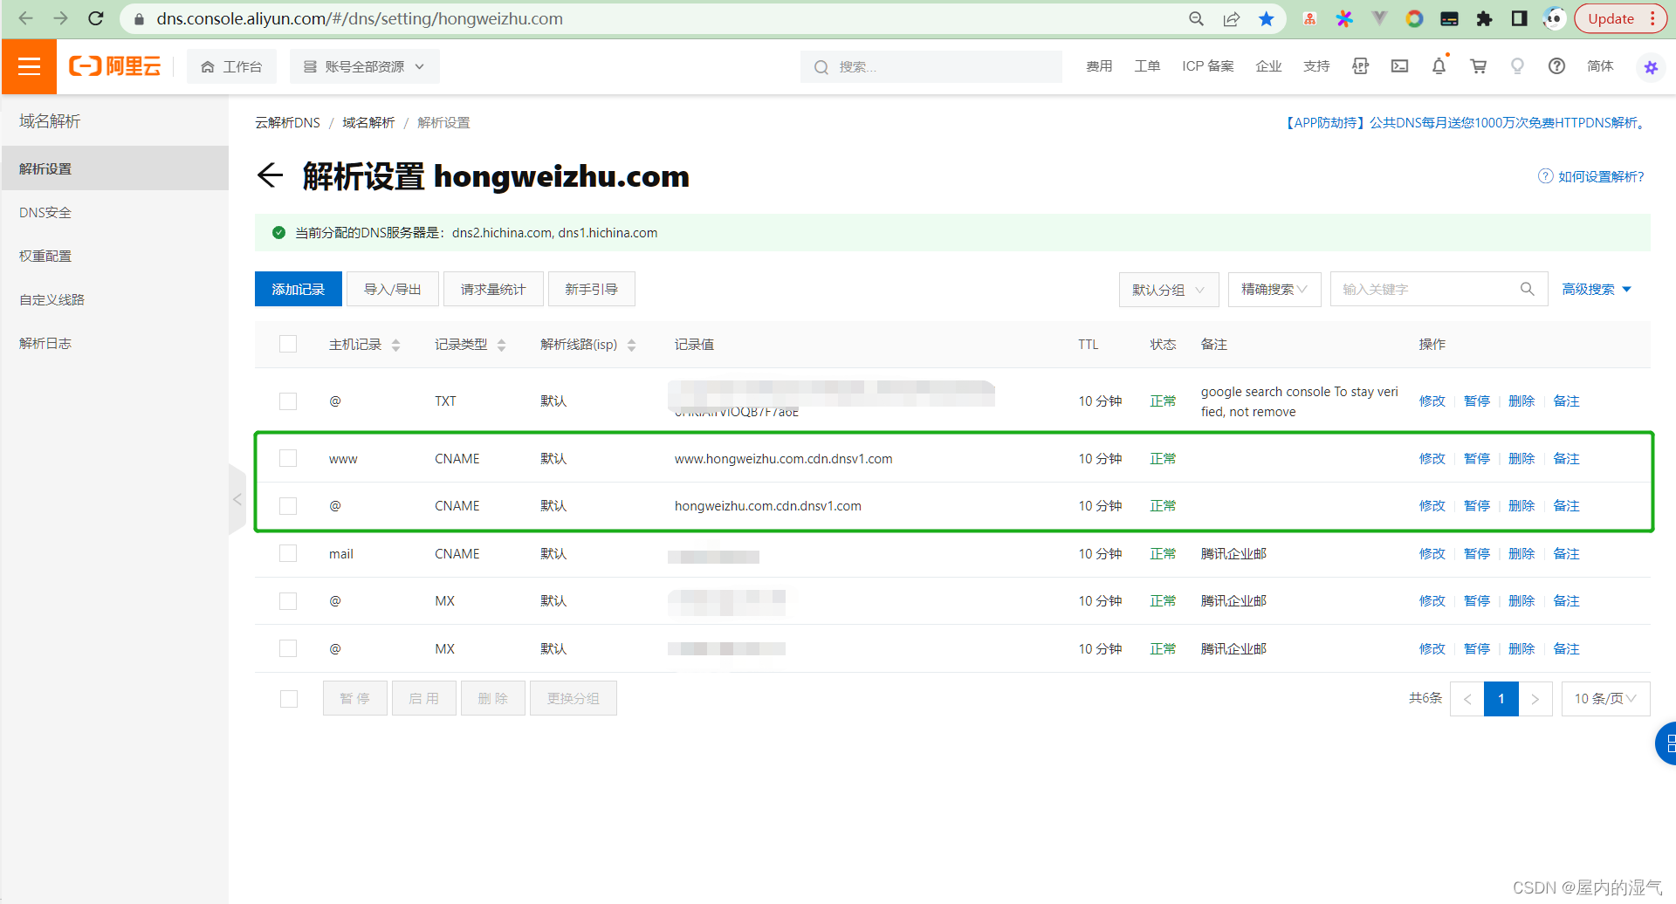The height and width of the screenshot is (904, 1676).
Task: Click the Aliyun logo
Action: (115, 66)
